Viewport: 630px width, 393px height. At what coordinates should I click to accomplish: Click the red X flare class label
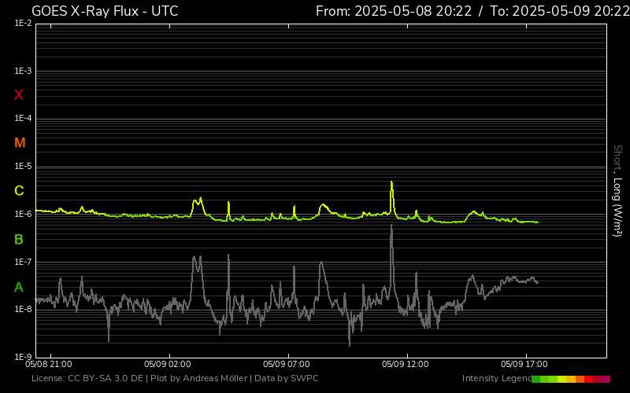pyautogui.click(x=19, y=95)
